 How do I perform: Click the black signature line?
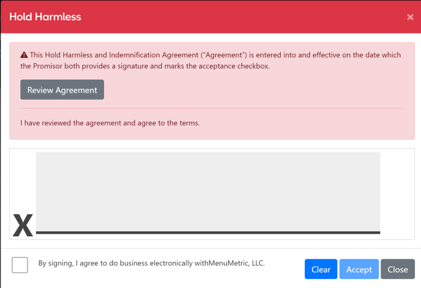[x=208, y=232]
